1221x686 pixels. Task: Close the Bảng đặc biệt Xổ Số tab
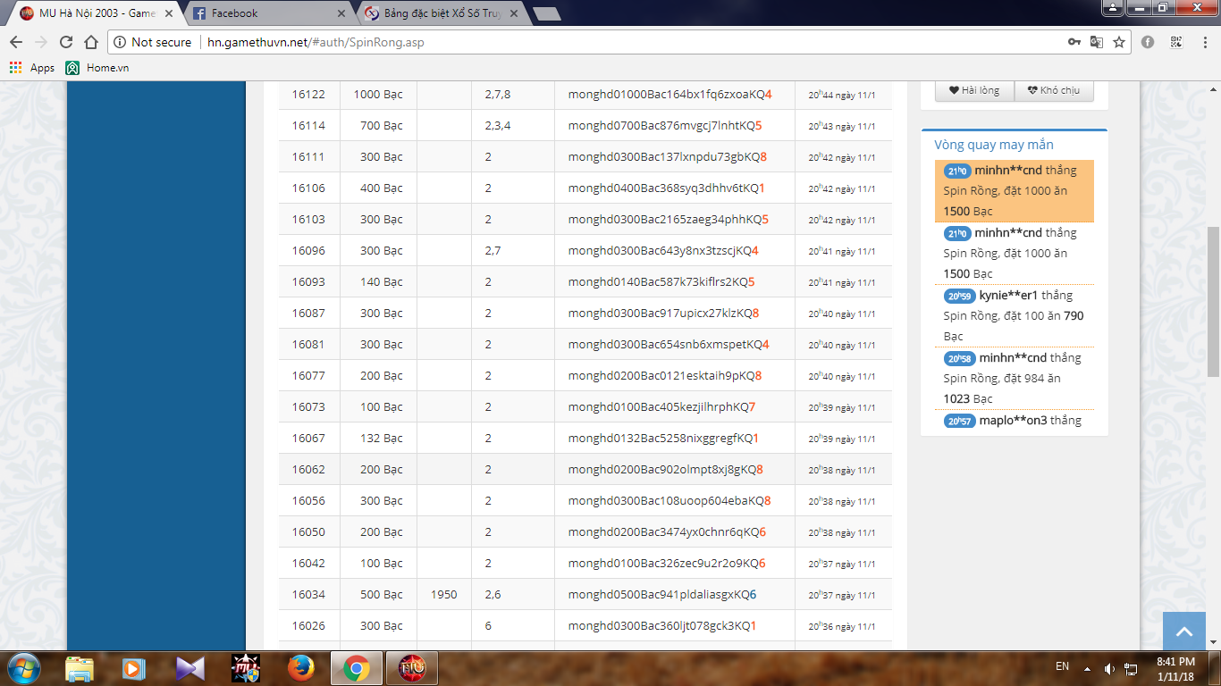[514, 13]
